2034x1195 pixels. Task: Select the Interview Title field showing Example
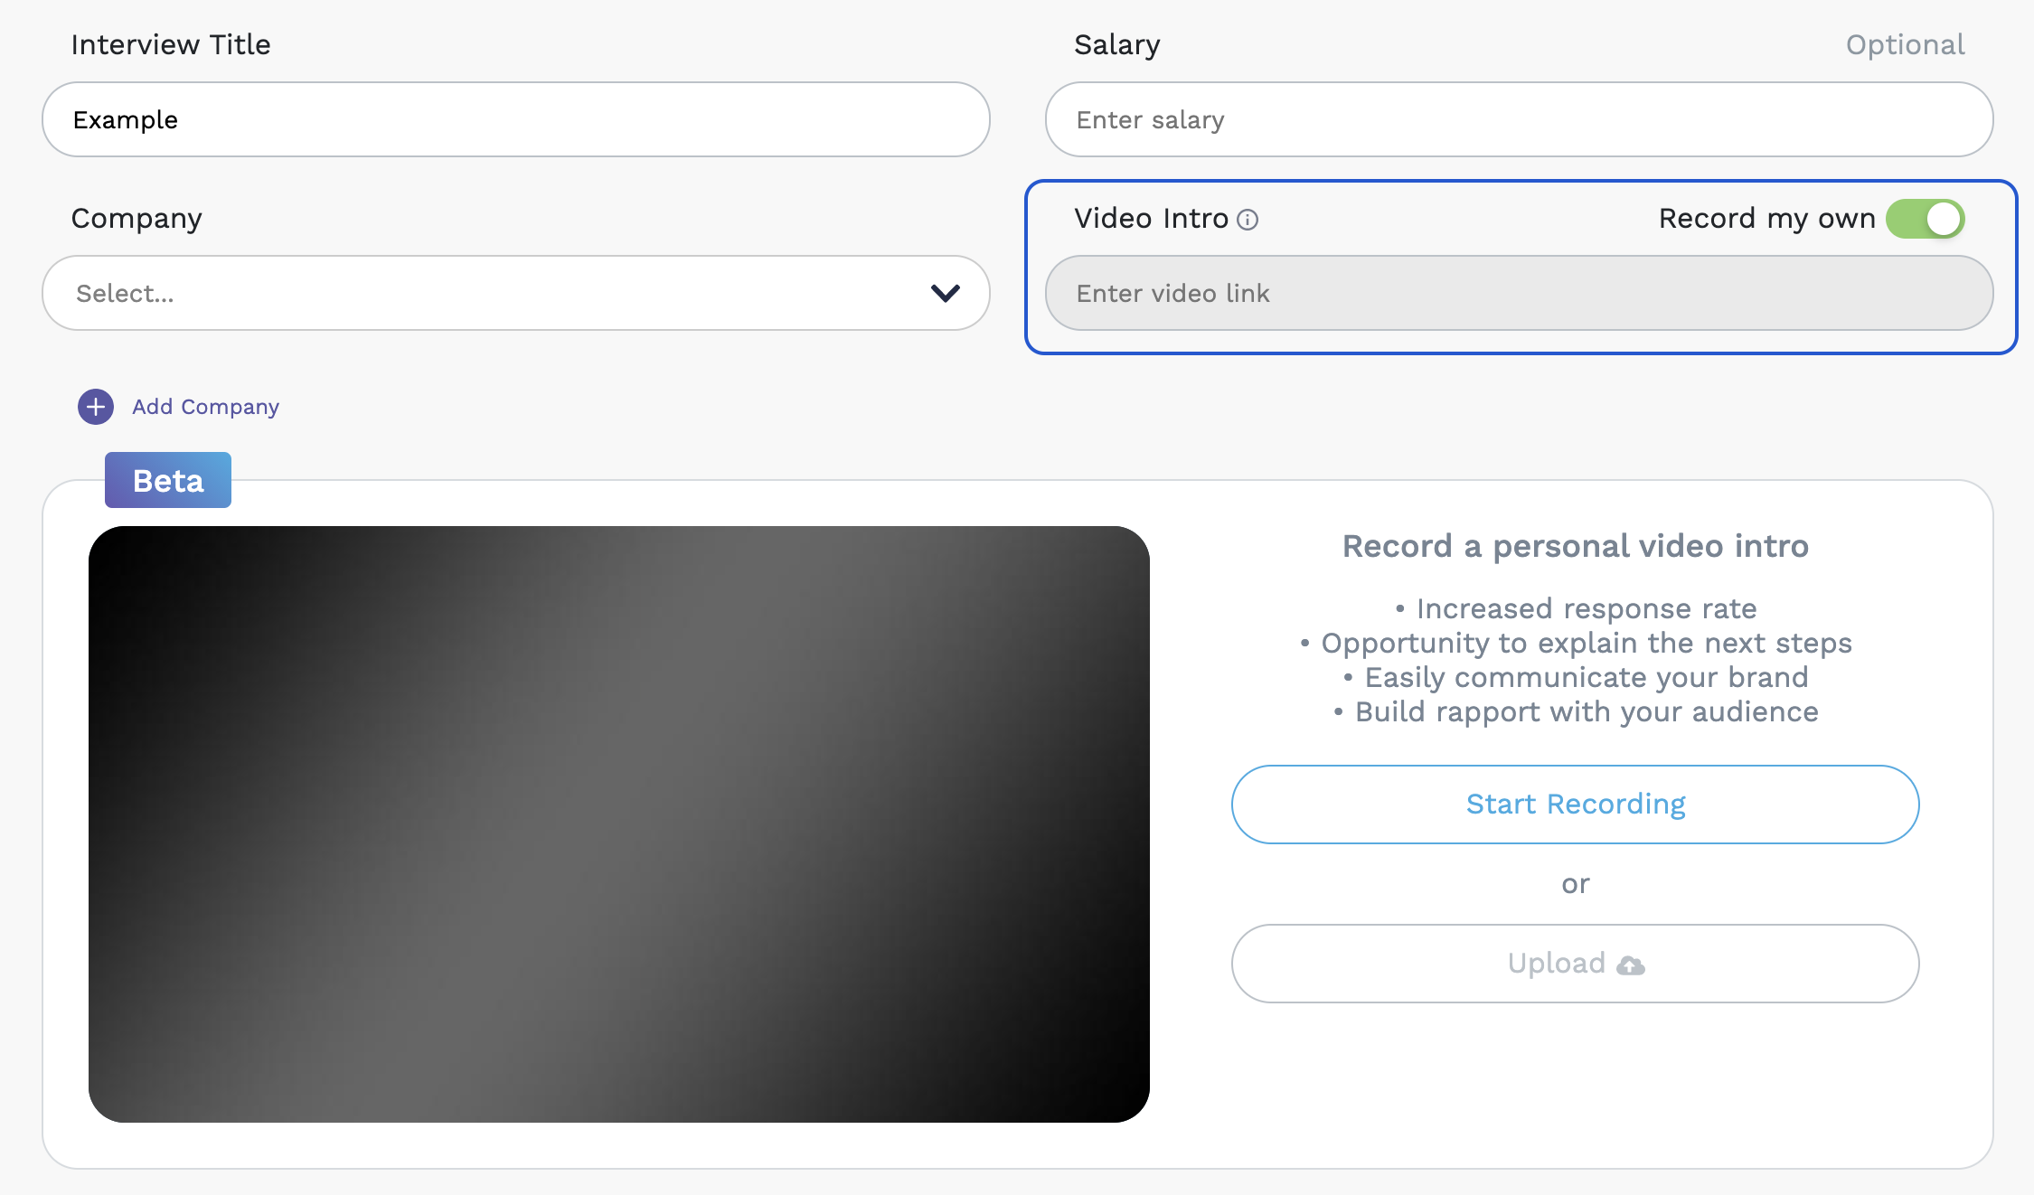pyautogui.click(x=513, y=118)
